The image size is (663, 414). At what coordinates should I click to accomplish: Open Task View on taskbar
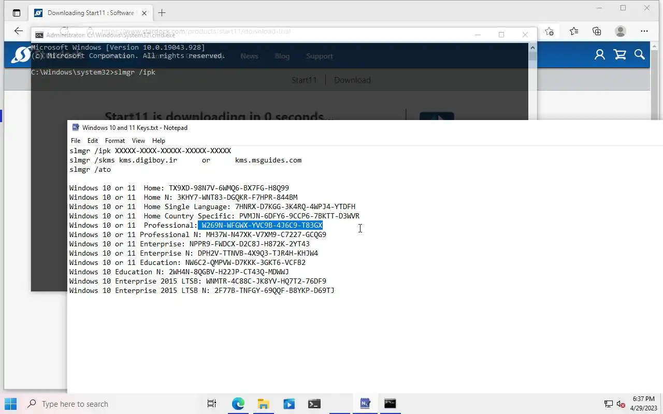212,404
